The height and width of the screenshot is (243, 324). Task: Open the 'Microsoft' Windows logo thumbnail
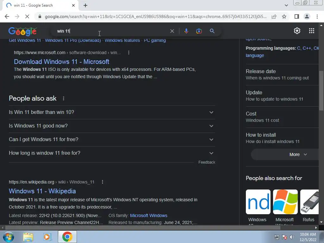coord(285,202)
